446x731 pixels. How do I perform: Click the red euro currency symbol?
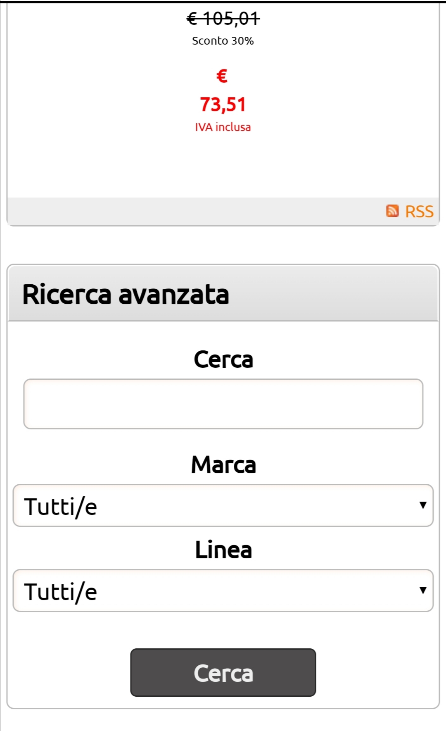click(x=222, y=76)
